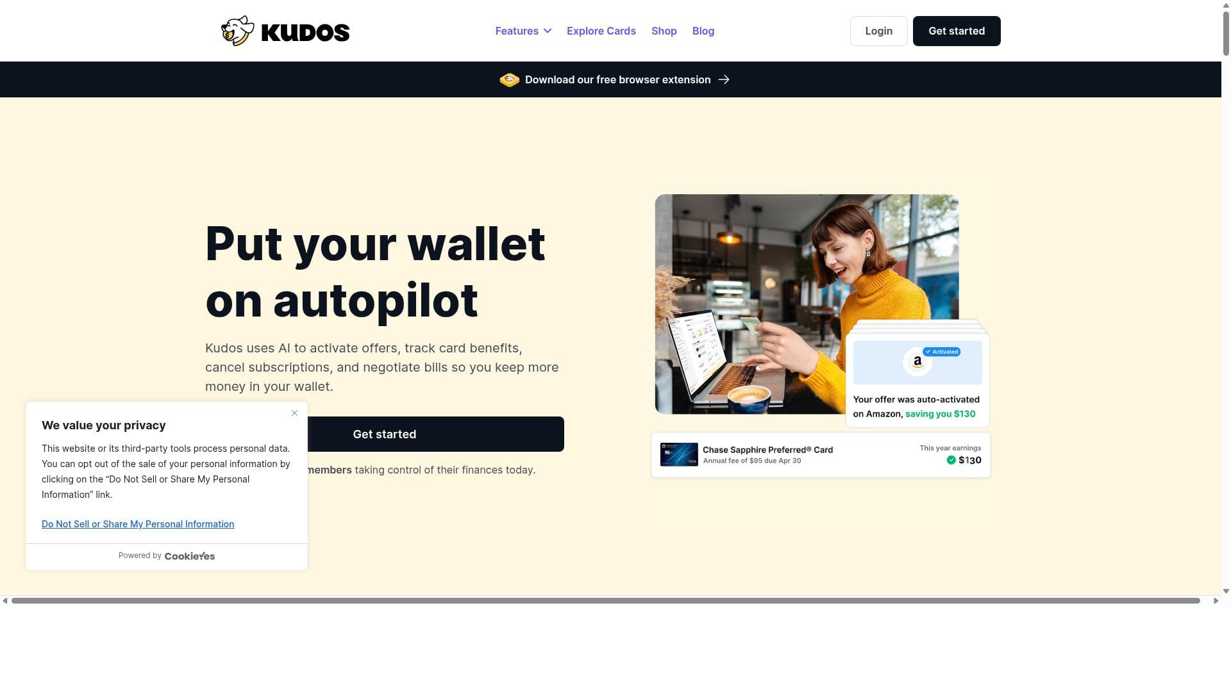Click the hero photo of woman with laptop
The image size is (1231, 692).
coord(807,304)
